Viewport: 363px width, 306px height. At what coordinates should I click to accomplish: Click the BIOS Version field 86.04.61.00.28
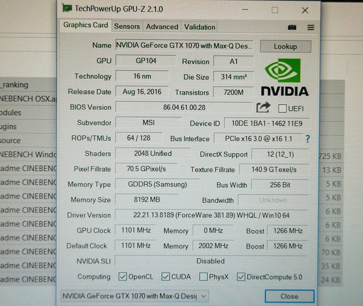[184, 107]
